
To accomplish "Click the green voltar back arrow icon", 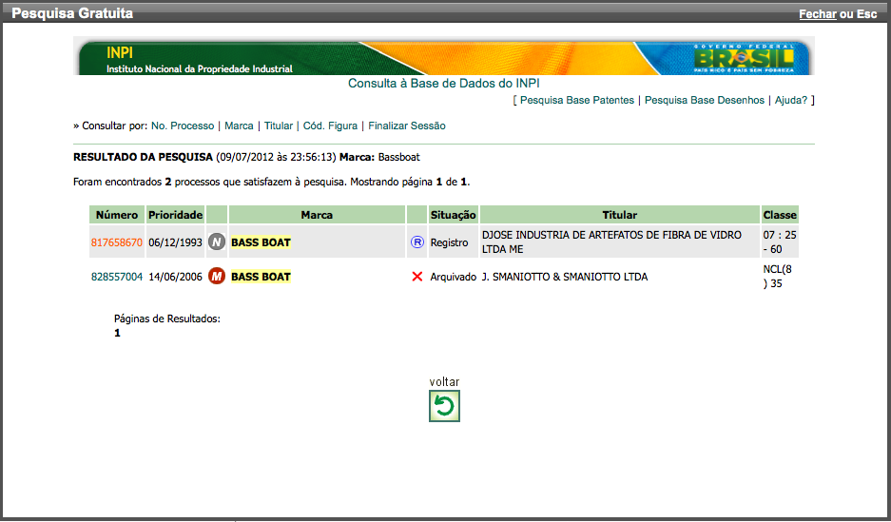I will pos(444,406).
